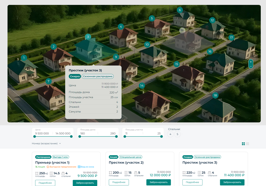Click maximum house area slider handle
Image resolution: width=266 pixels, height=186 pixels.
(x=116, y=136)
